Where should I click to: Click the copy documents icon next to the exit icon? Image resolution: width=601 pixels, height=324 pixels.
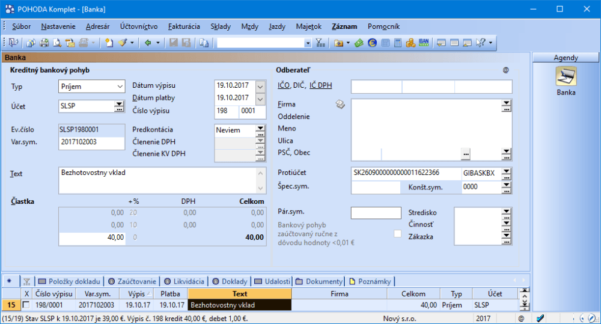31,43
